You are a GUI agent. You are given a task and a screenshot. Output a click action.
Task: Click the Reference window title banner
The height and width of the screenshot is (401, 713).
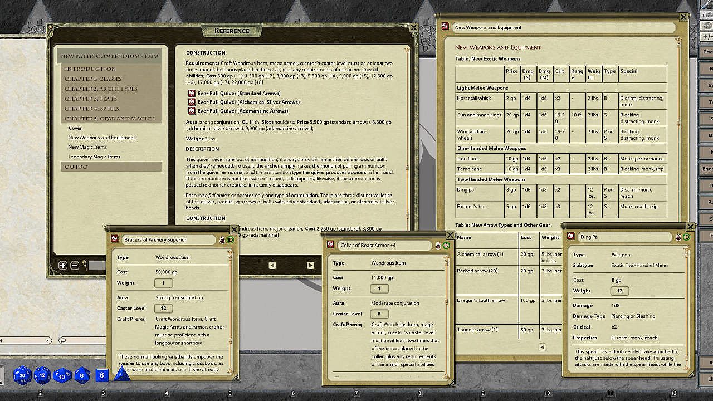coord(232,31)
